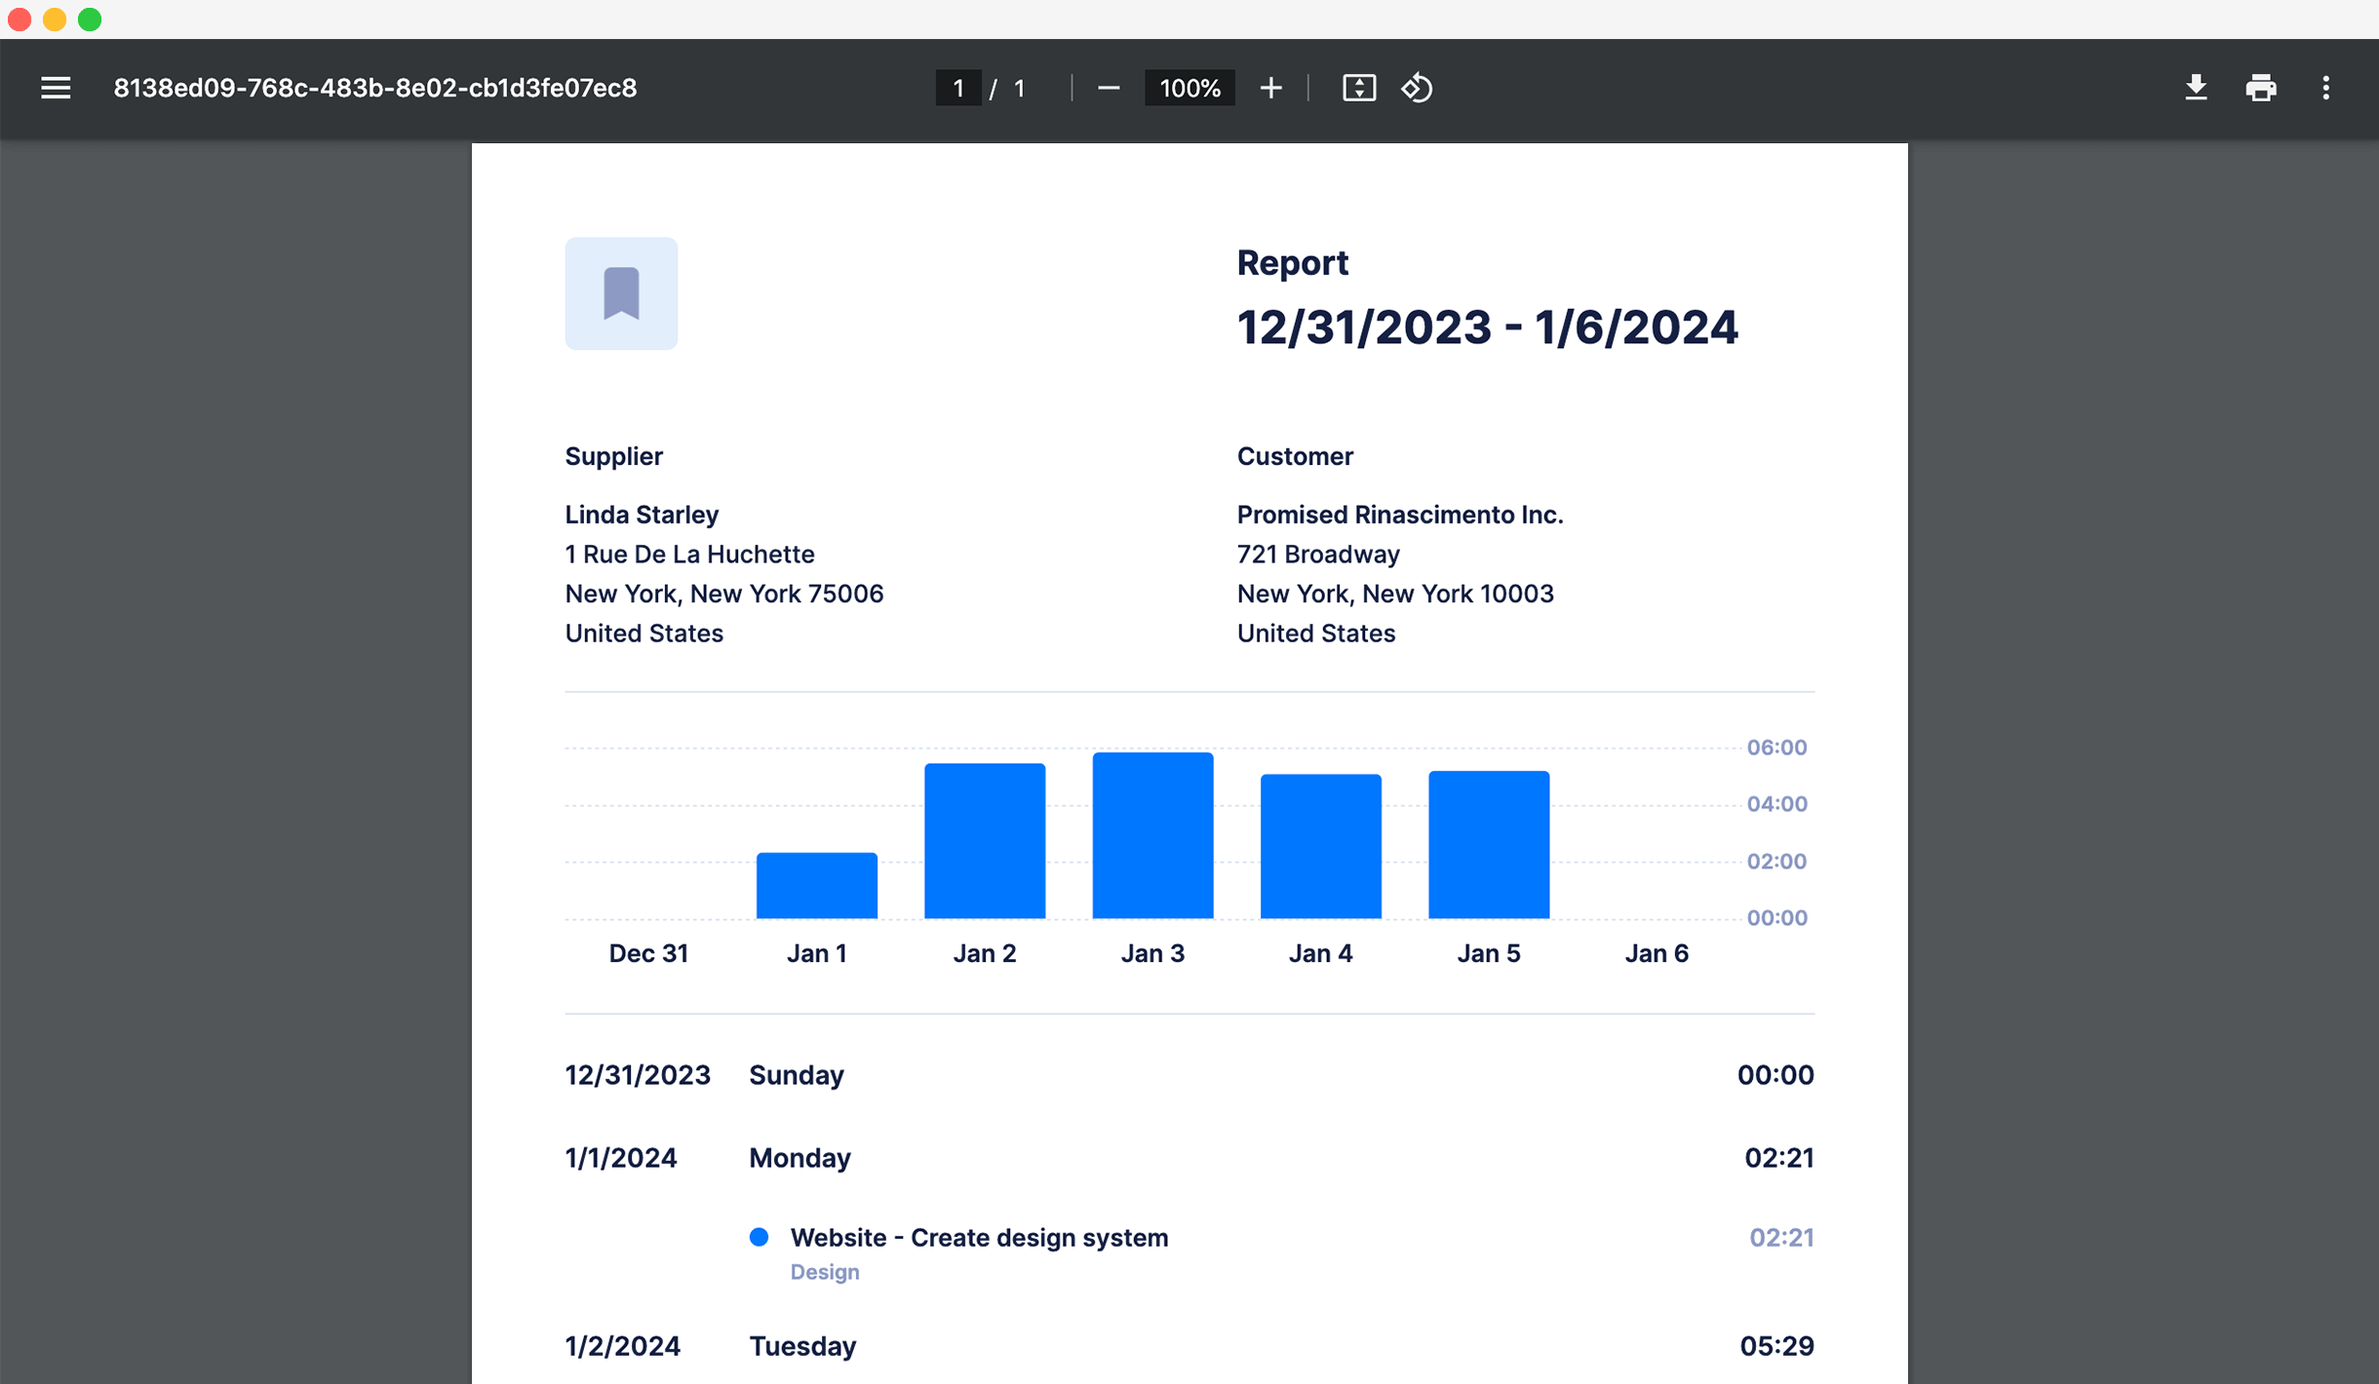Click the entry's gray 02:21 duration
The image size is (2379, 1384).
[1781, 1238]
